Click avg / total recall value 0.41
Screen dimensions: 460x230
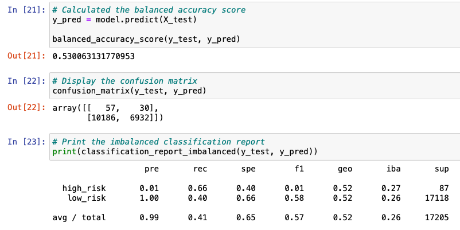tap(198, 217)
